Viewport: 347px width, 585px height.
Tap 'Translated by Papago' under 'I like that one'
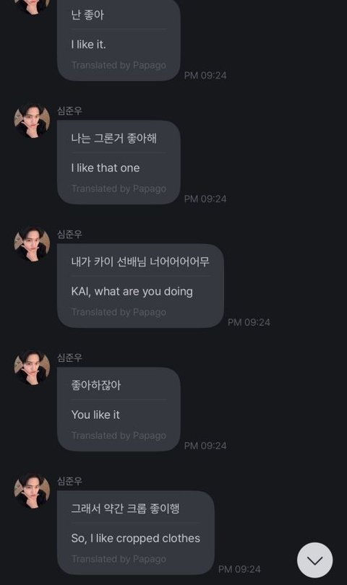pyautogui.click(x=119, y=188)
